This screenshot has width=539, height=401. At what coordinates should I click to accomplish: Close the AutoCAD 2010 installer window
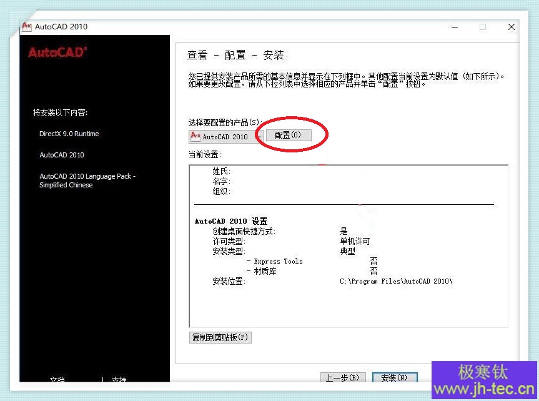[511, 27]
